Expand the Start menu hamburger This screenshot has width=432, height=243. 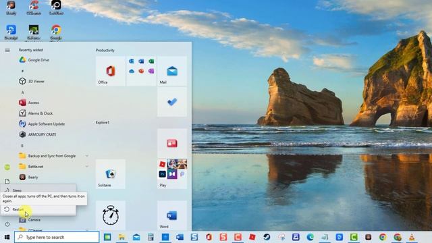(x=7, y=50)
